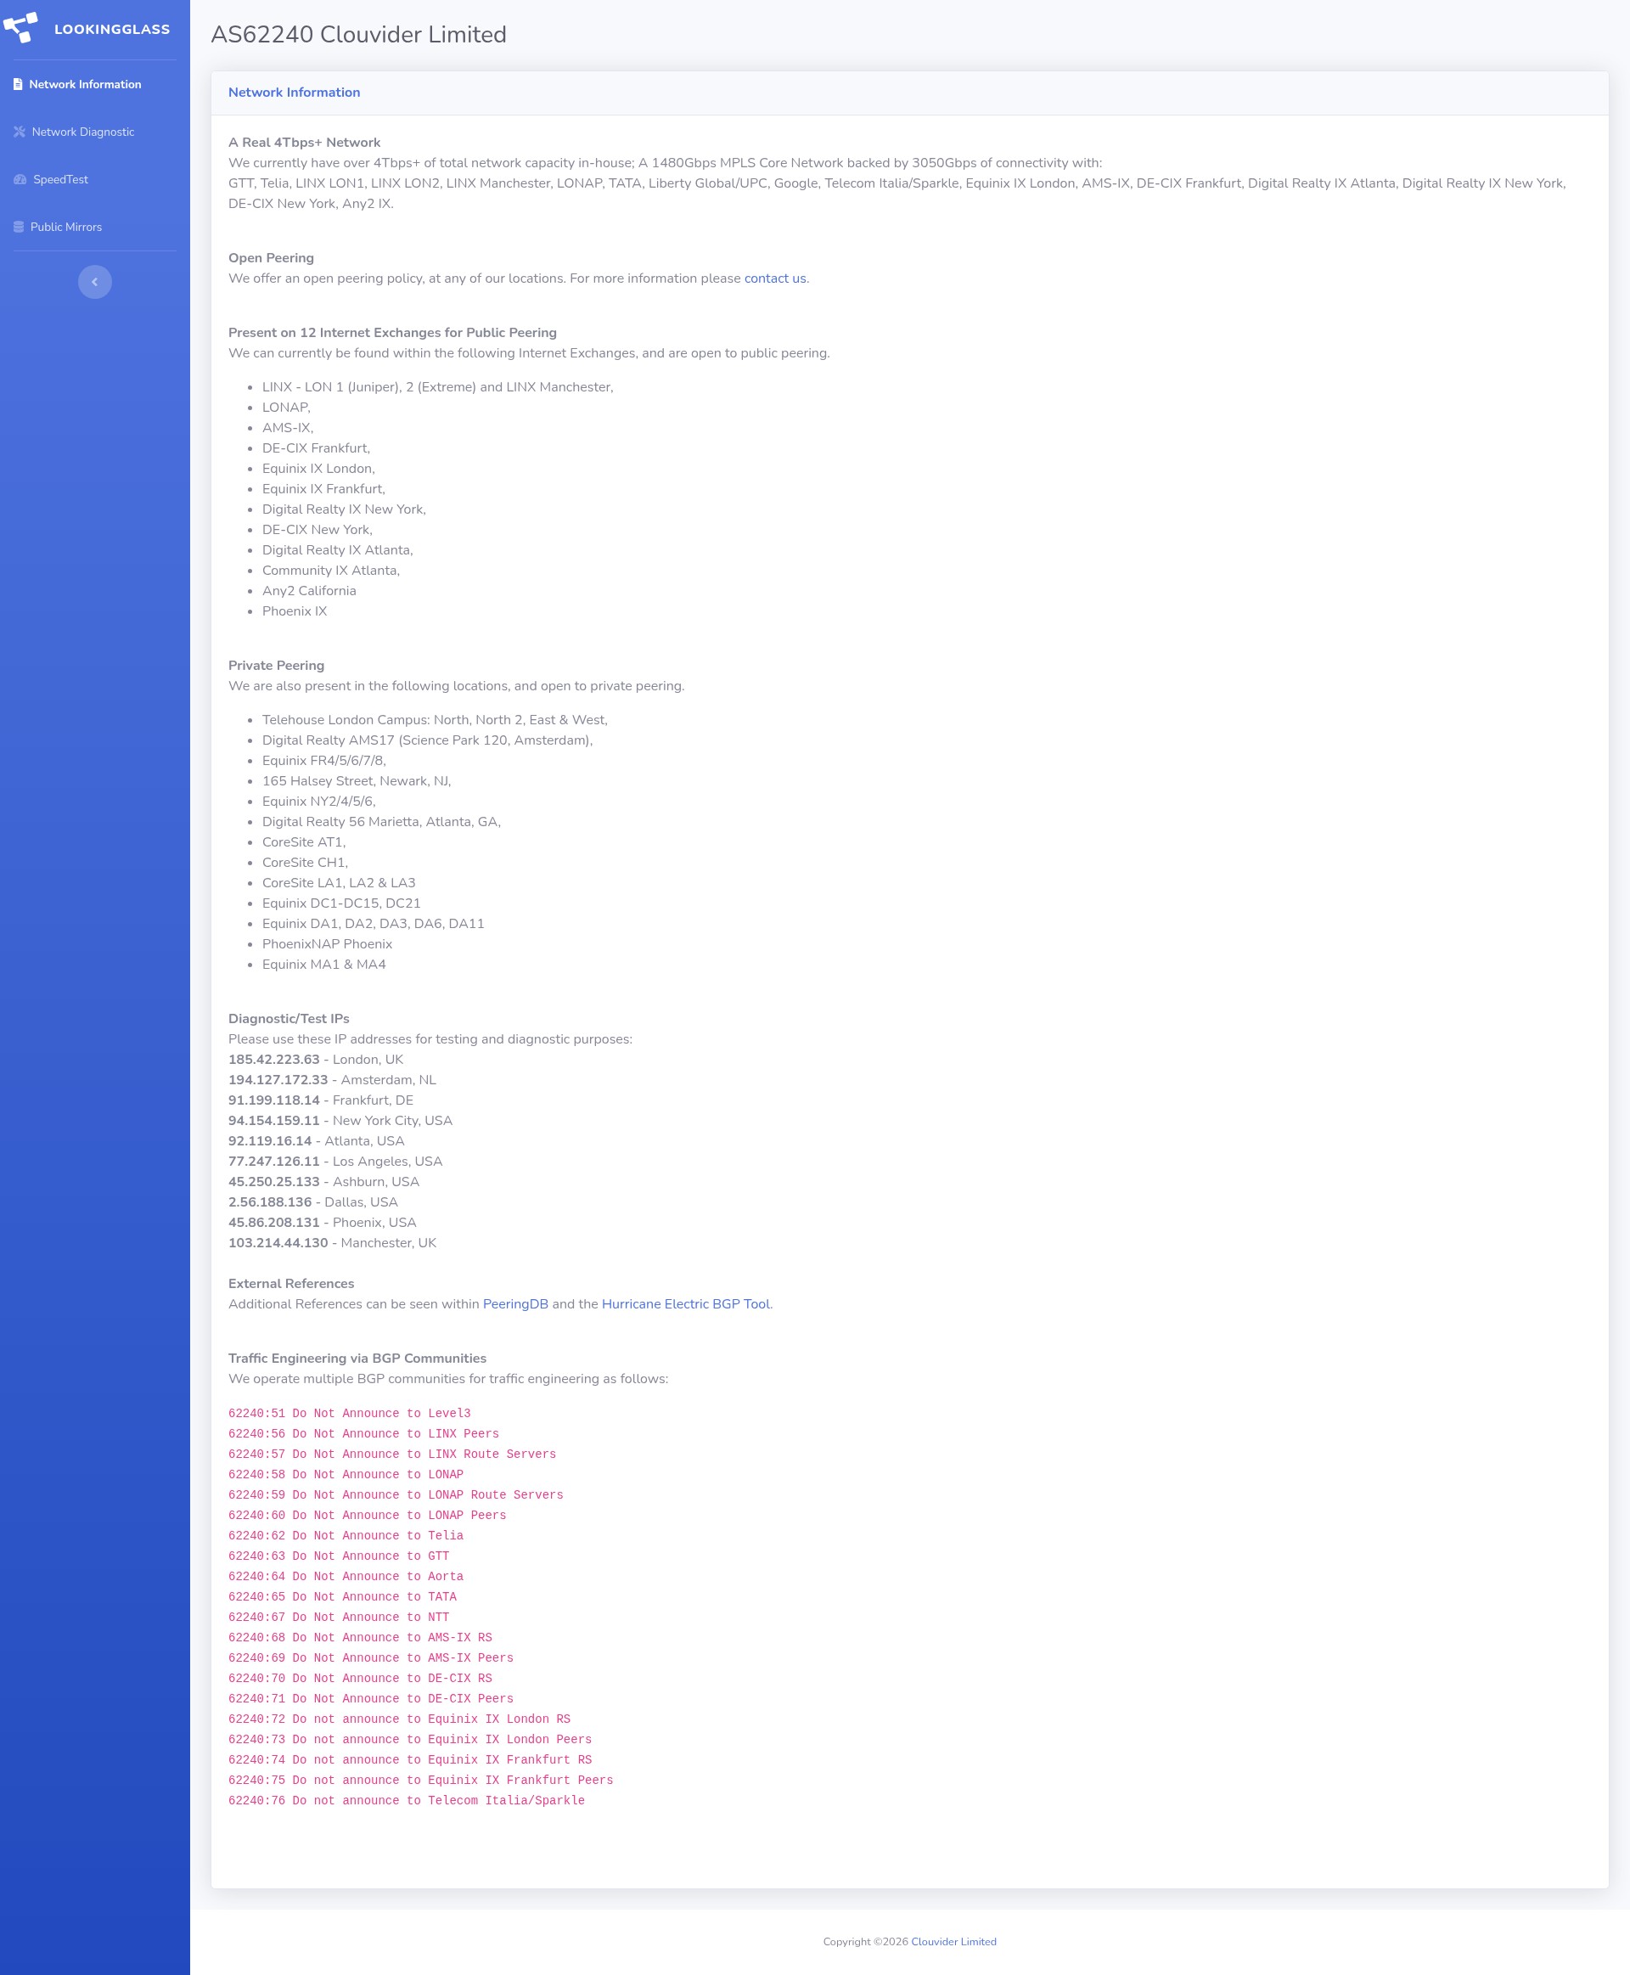Click the 'AMS-IX,' exchange list item

coord(287,428)
